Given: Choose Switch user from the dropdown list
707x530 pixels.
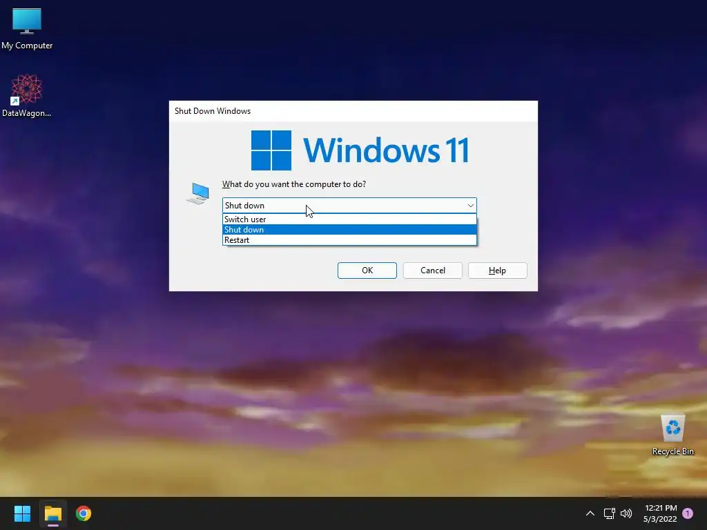Looking at the screenshot, I should pos(349,219).
